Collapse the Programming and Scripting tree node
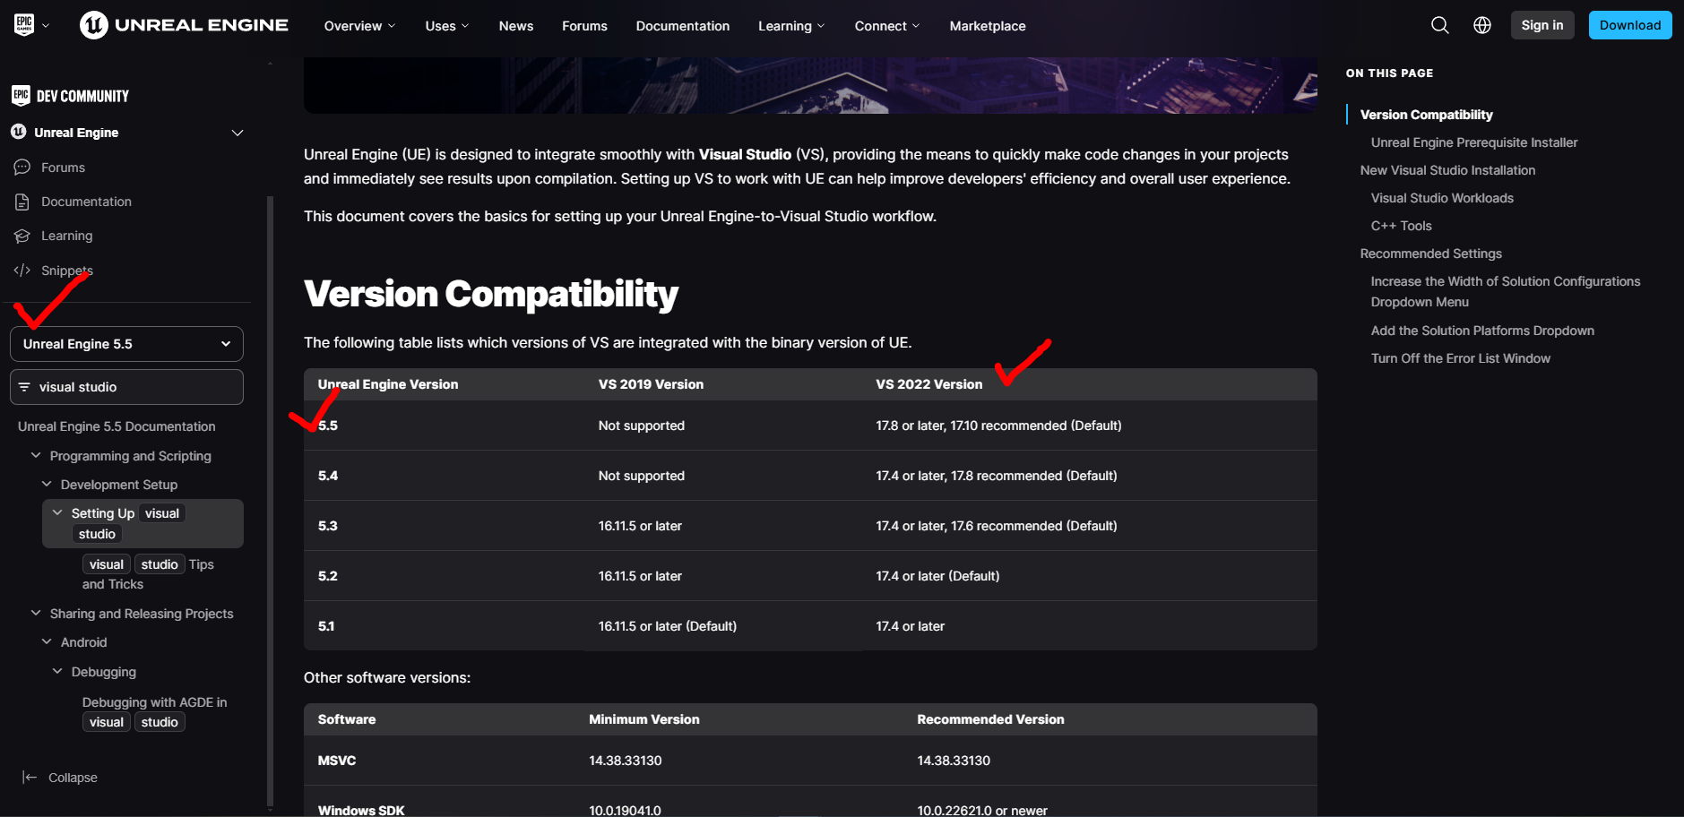1684x817 pixels. (36, 455)
